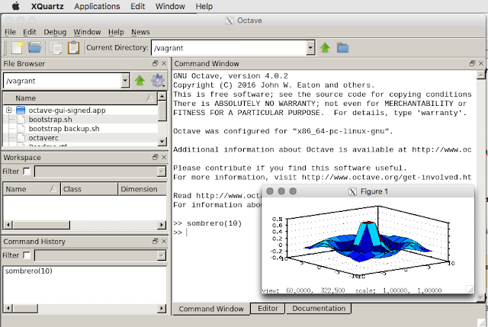Click Workspace horizontal scroll left arrow

pos(8,225)
